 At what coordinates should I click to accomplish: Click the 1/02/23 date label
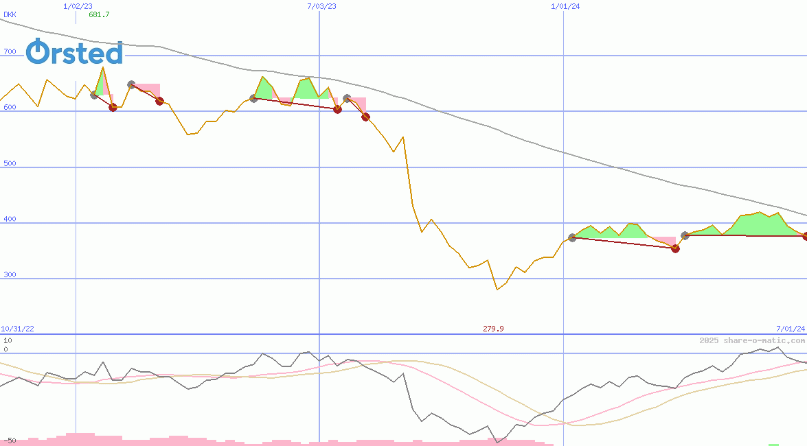click(78, 6)
